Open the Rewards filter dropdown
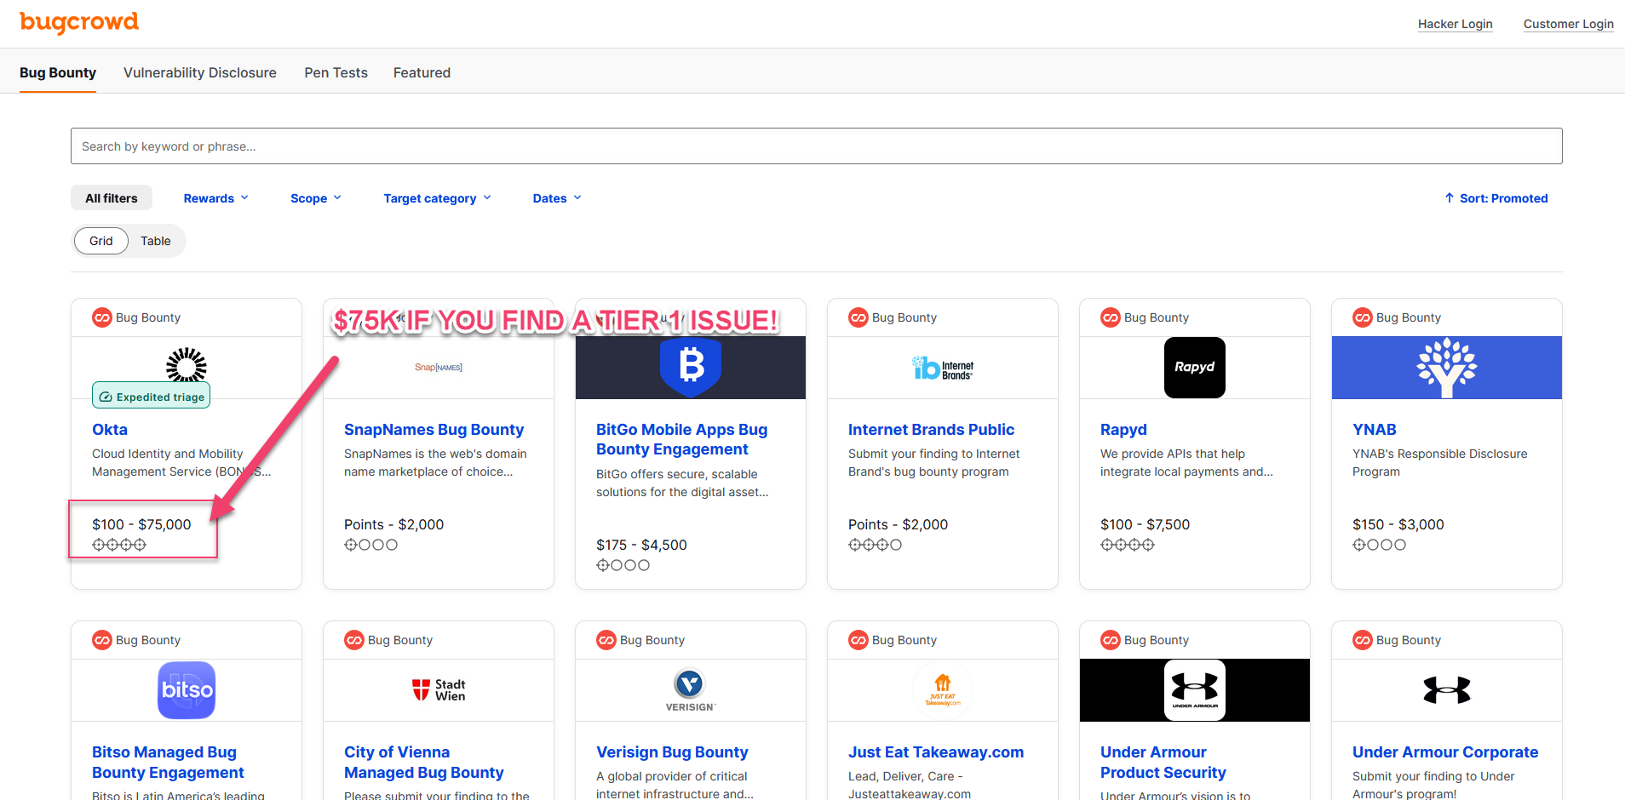1625x800 pixels. (x=216, y=198)
